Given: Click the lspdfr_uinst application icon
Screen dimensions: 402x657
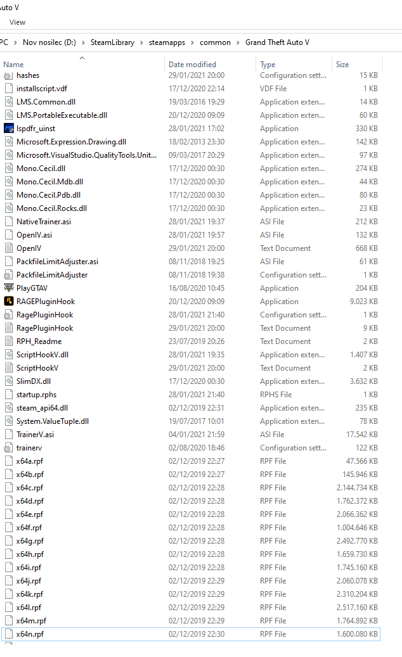Looking at the screenshot, I should [x=8, y=128].
